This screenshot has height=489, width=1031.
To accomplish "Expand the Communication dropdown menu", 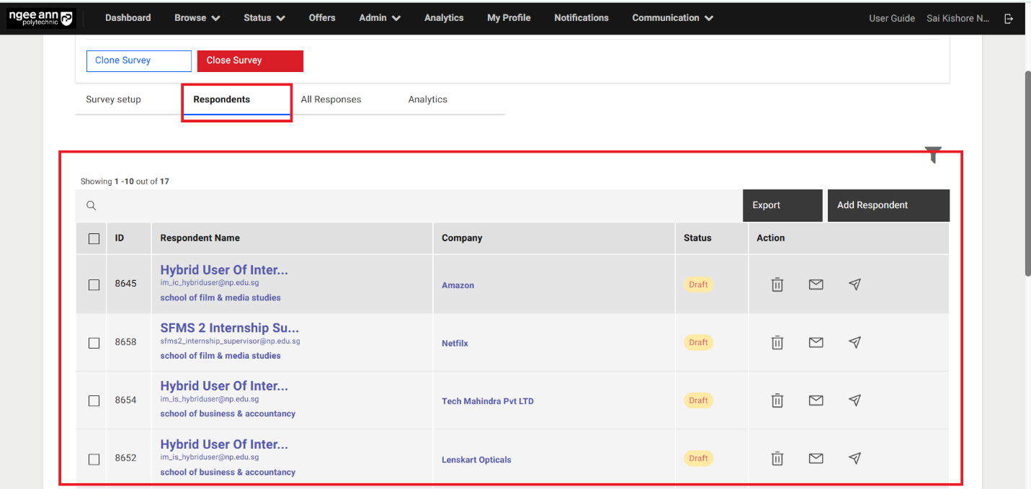I will pyautogui.click(x=672, y=18).
